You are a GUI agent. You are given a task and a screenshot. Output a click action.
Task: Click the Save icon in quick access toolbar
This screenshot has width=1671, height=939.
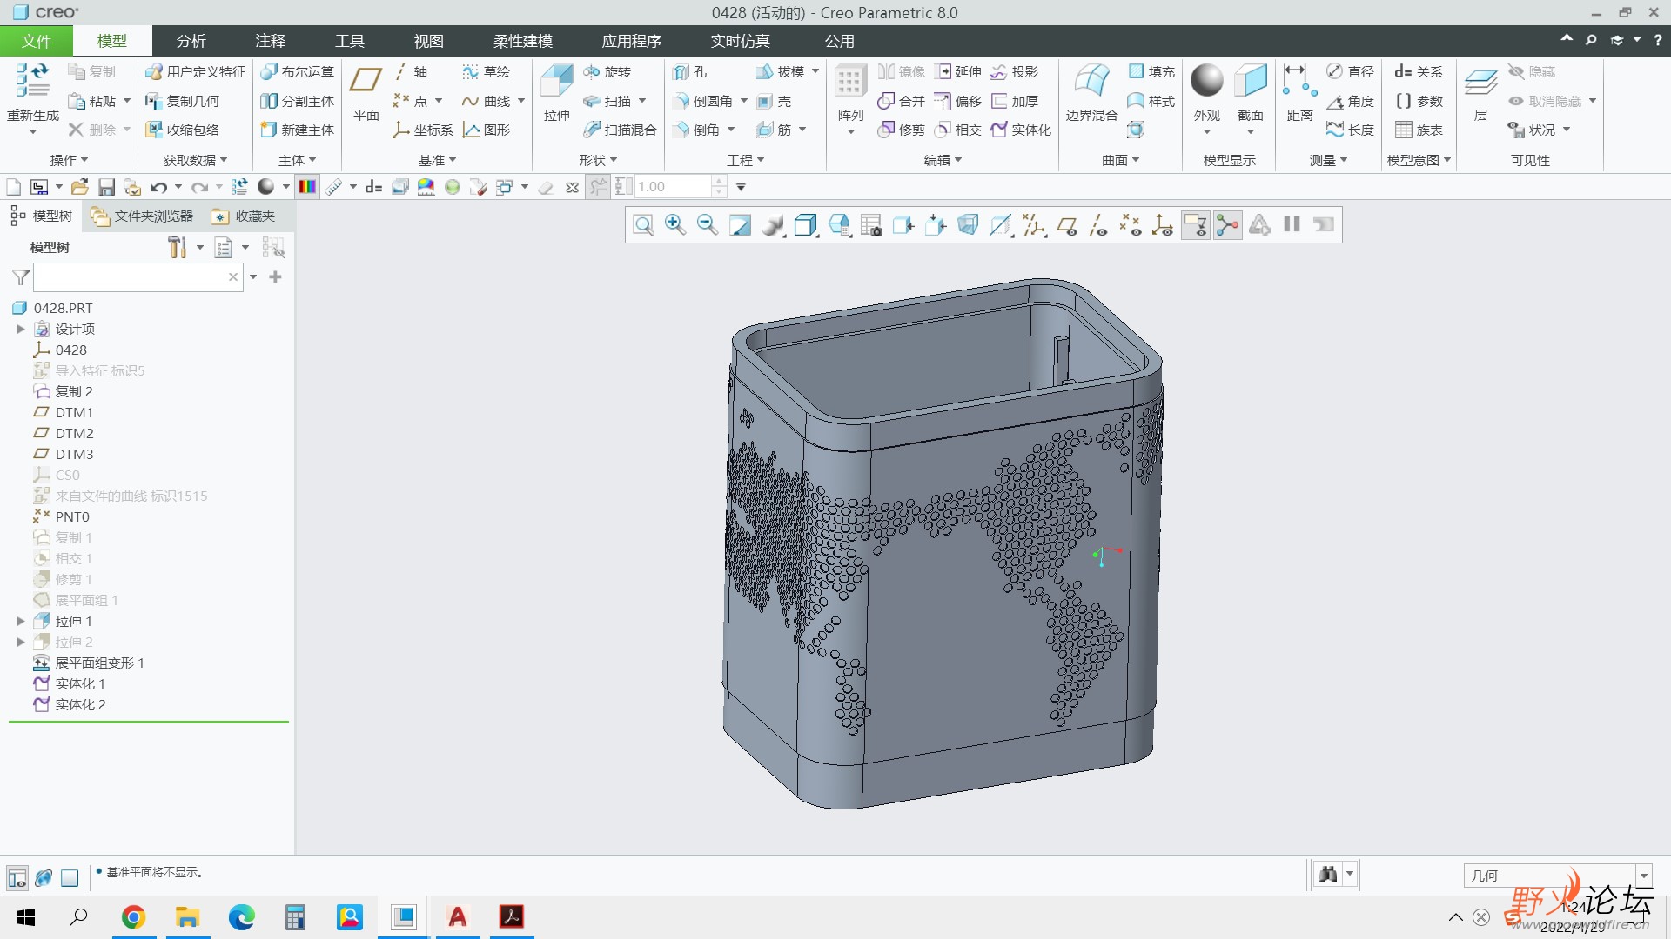106,187
